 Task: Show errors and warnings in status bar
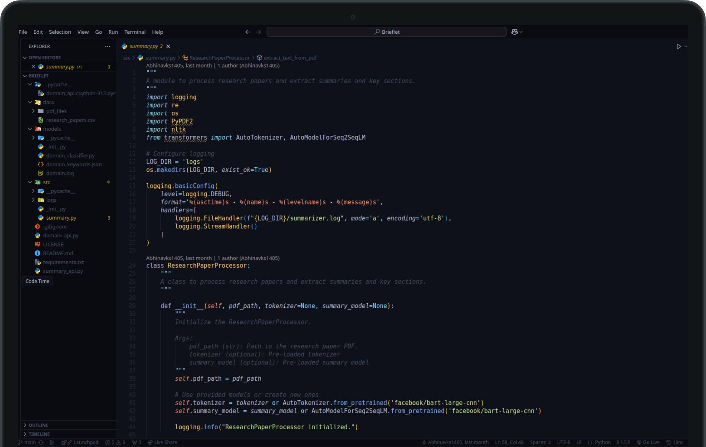[115, 442]
